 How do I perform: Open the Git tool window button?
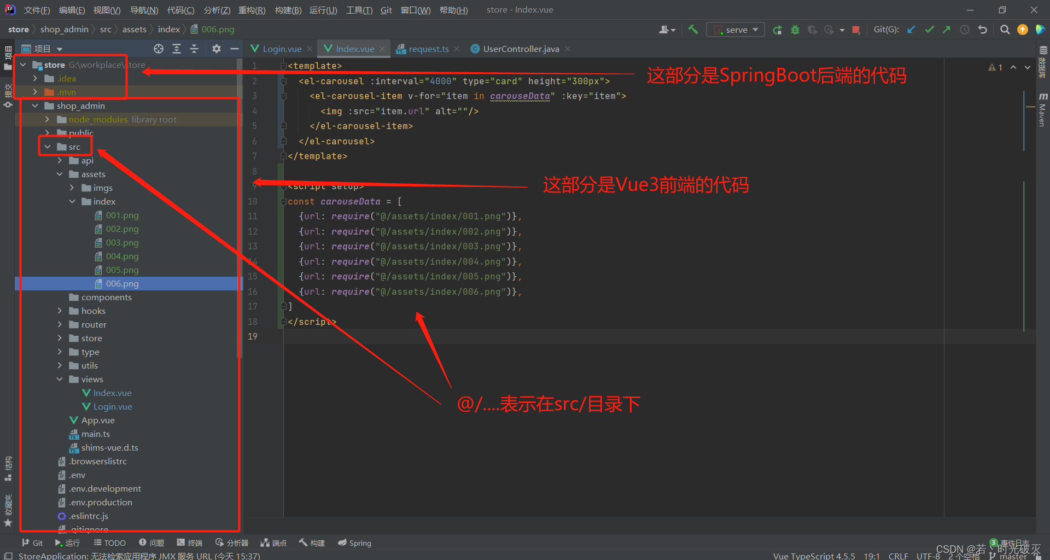click(32, 542)
